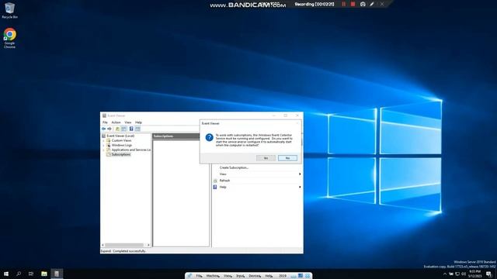Open VirtualBox Help menu in bottom bar

coord(269,276)
